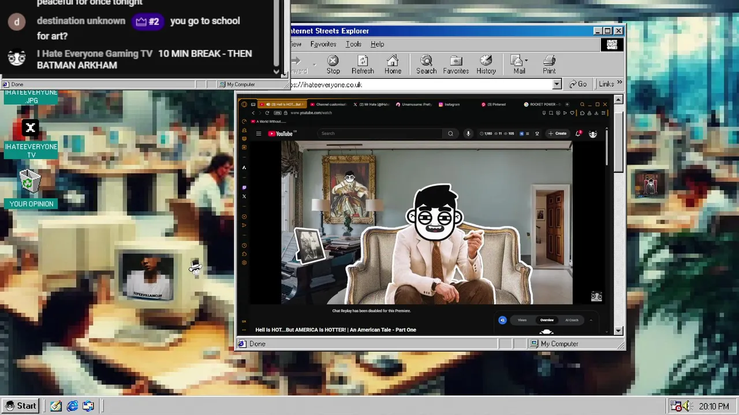
Task: Open the X desktop shortcut icon
Action: pos(31,128)
